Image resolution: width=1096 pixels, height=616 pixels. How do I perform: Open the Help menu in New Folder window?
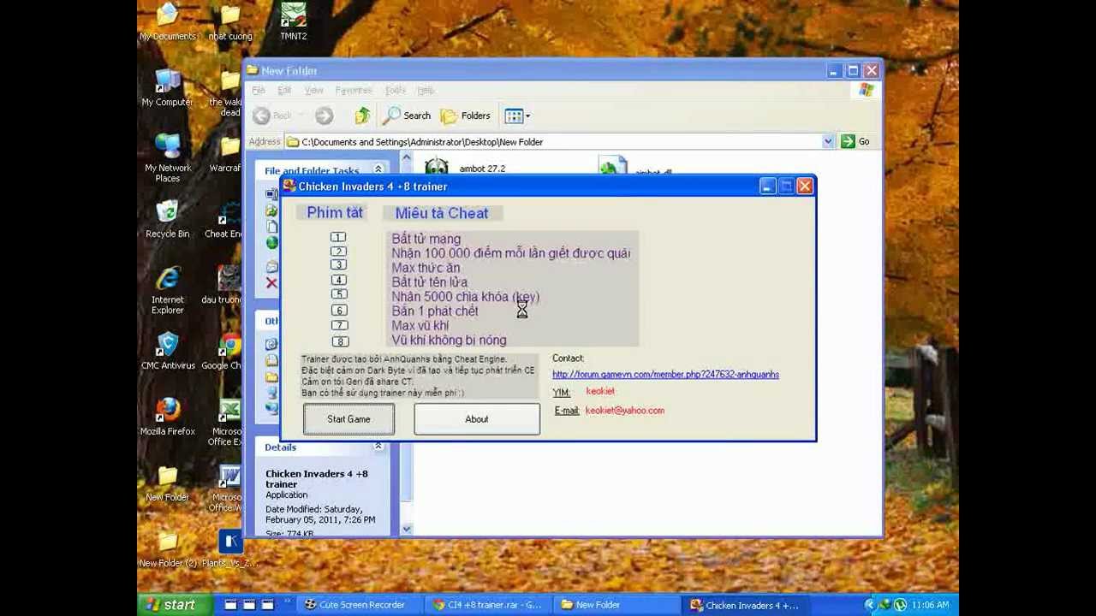point(426,90)
